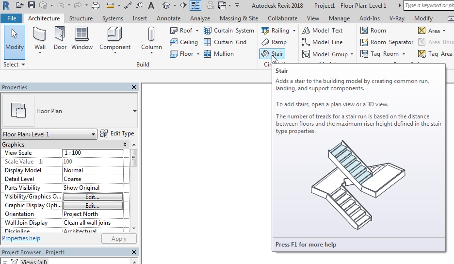Open file from quick access toolbar
The width and height of the screenshot is (454, 264).
click(19, 5)
